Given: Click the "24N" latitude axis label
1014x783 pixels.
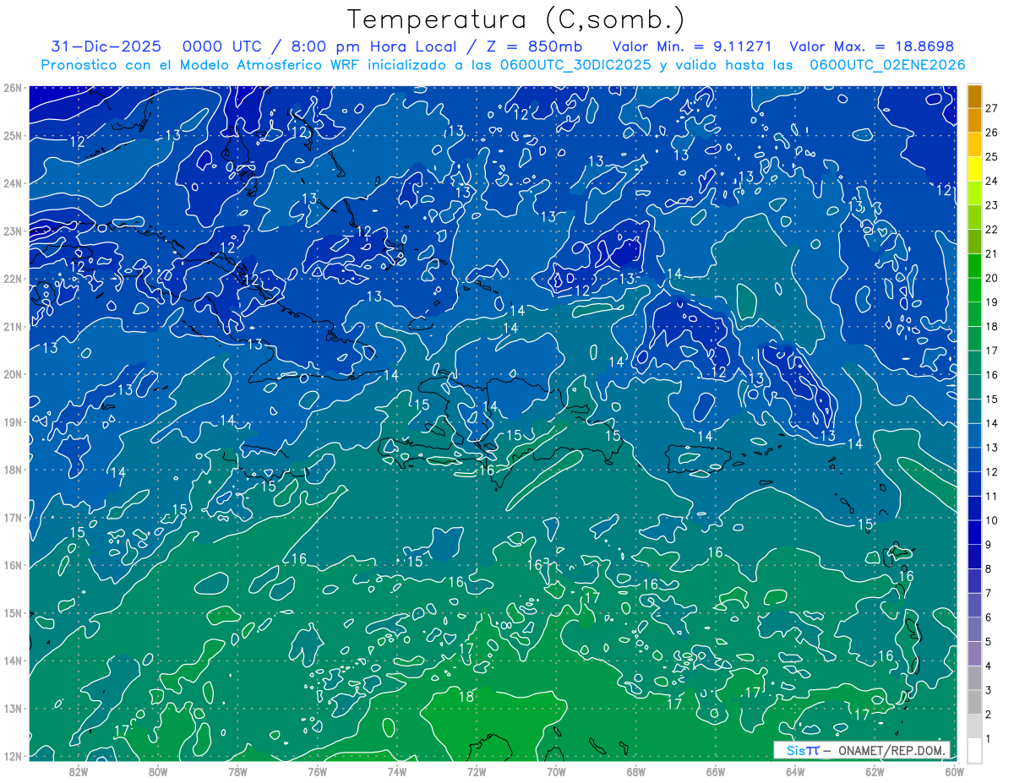Looking at the screenshot, I should [13, 183].
